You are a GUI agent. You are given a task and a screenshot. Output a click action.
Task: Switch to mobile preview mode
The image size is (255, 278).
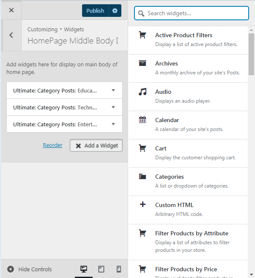[x=119, y=269]
